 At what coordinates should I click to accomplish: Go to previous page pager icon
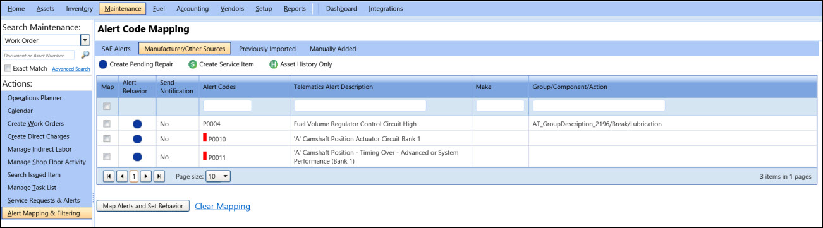(122, 176)
